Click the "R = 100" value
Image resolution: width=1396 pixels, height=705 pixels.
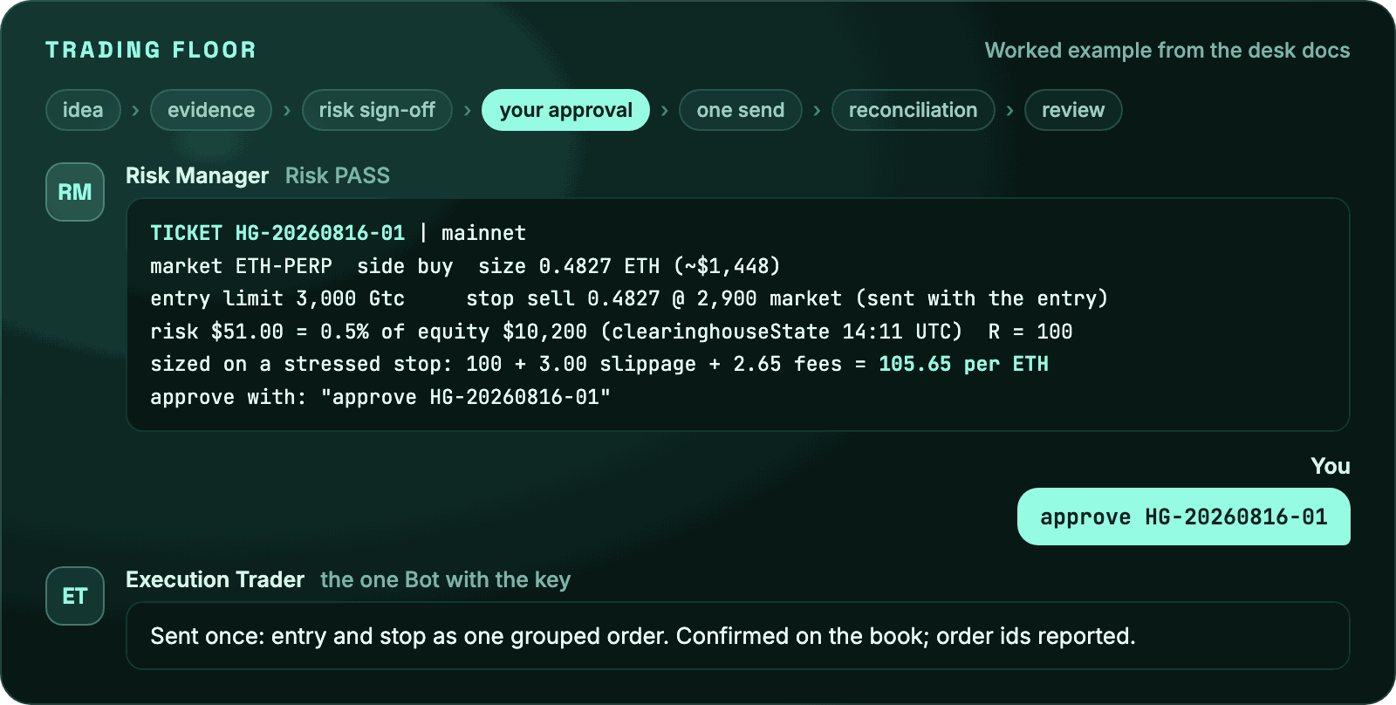(1030, 332)
